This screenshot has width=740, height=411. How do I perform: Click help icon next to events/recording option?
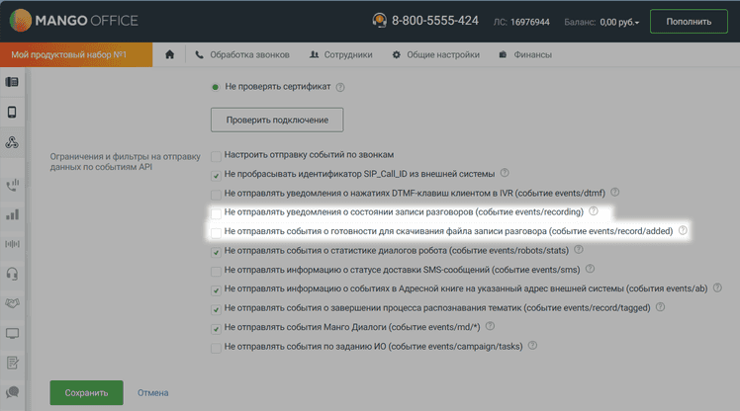[594, 211]
